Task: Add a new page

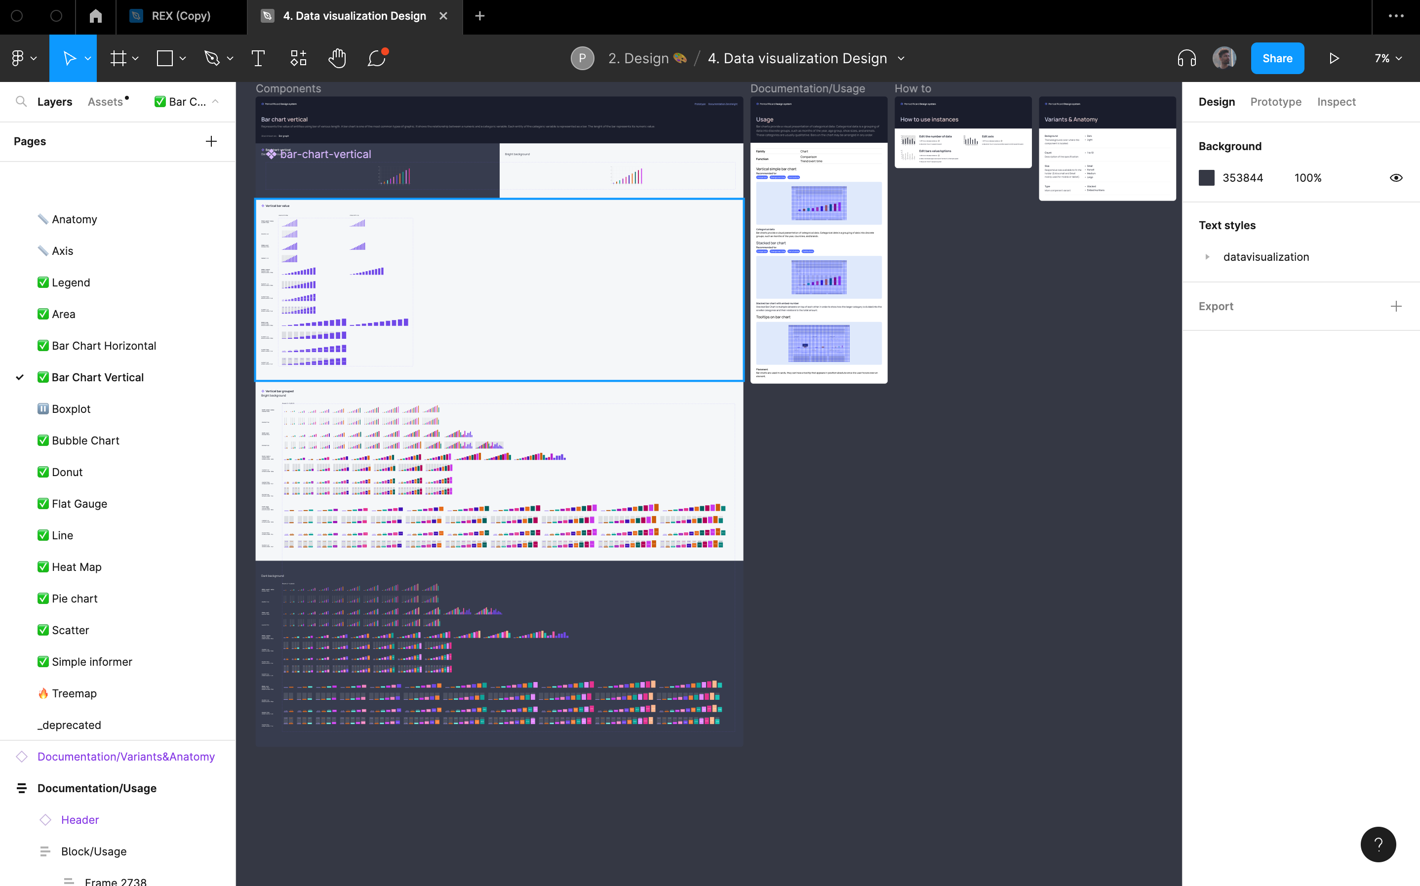Action: point(211,141)
